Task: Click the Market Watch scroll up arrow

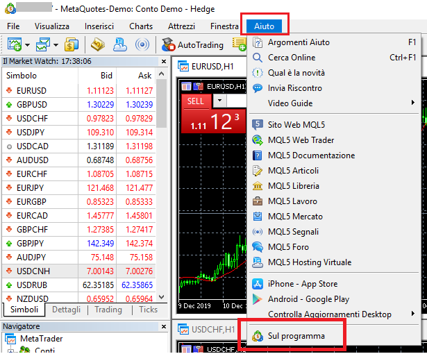Action: tap(162, 74)
